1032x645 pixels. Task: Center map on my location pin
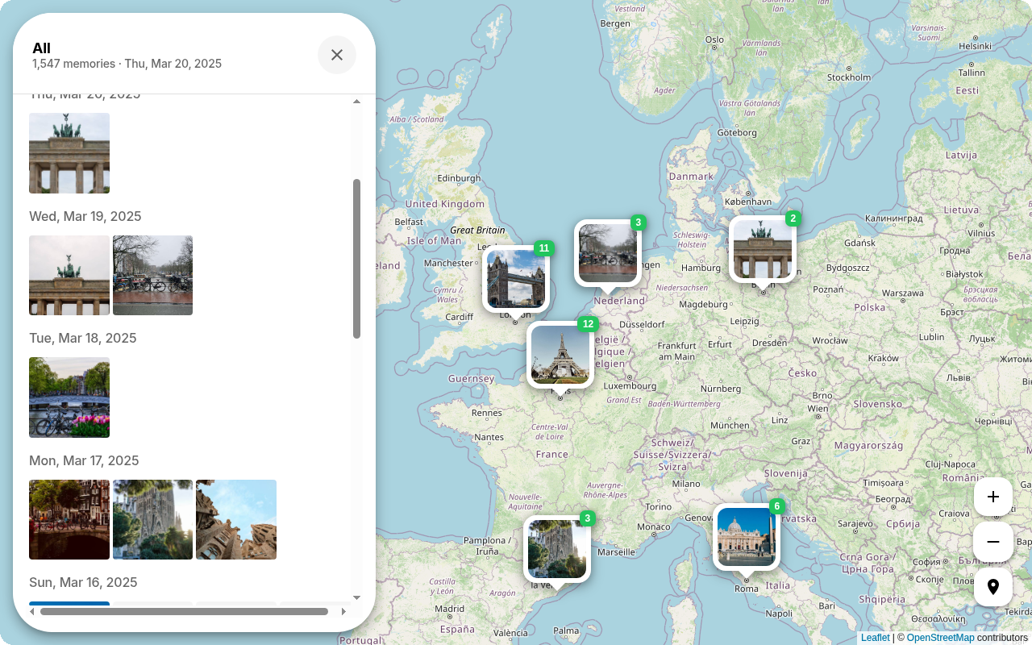point(993,587)
